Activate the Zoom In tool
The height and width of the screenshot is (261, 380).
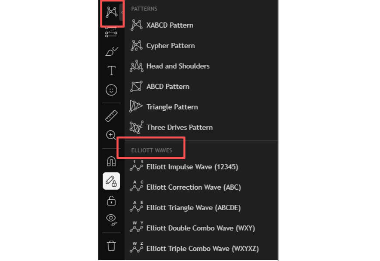111,135
